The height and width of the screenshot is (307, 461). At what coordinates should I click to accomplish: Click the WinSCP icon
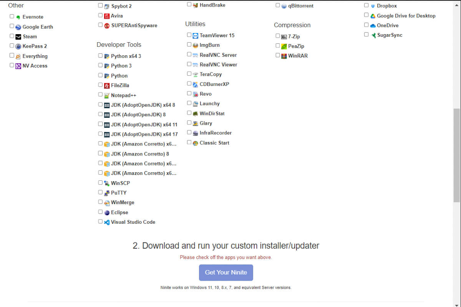(x=106, y=183)
